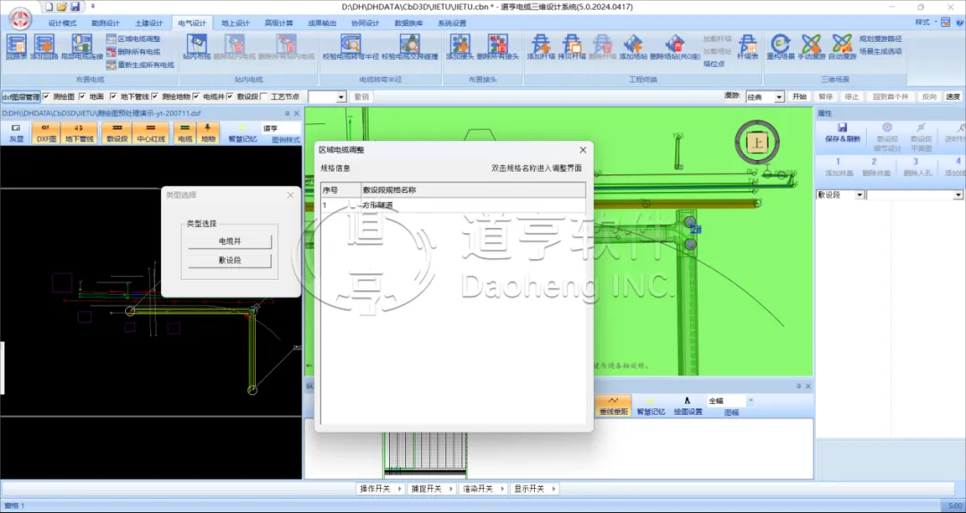
Task: Click the 添加接头 add joint icon
Action: pyautogui.click(x=459, y=45)
